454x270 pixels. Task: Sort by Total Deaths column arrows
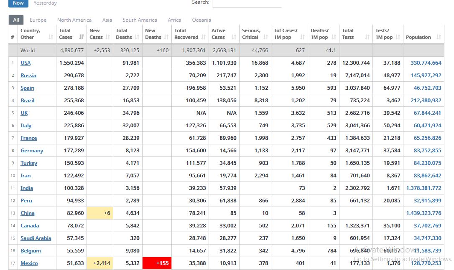pyautogui.click(x=137, y=37)
